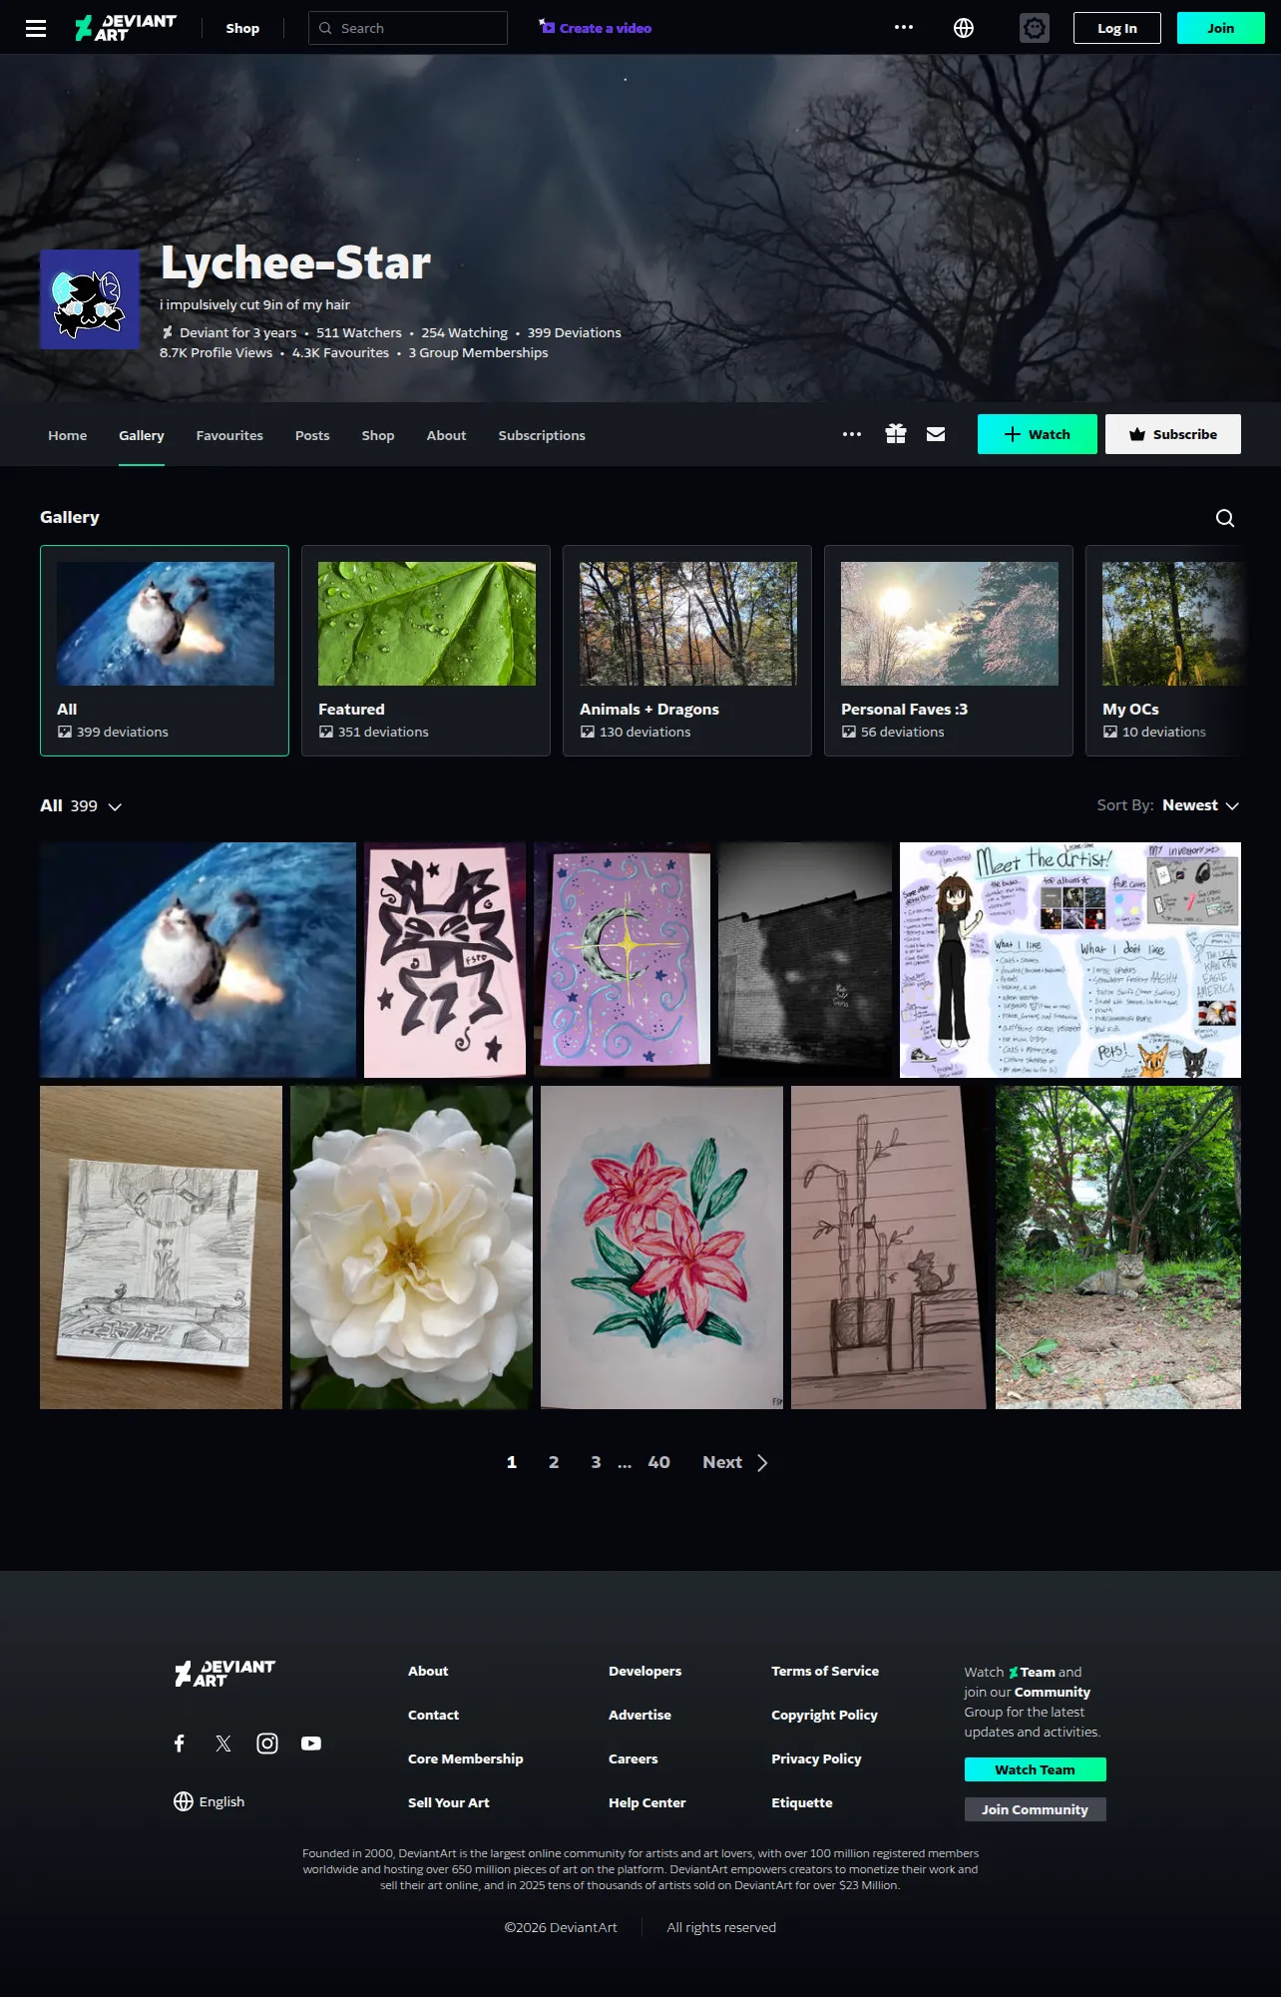This screenshot has width=1281, height=1997.
Task: Click the Watch Team button
Action: [1036, 1769]
